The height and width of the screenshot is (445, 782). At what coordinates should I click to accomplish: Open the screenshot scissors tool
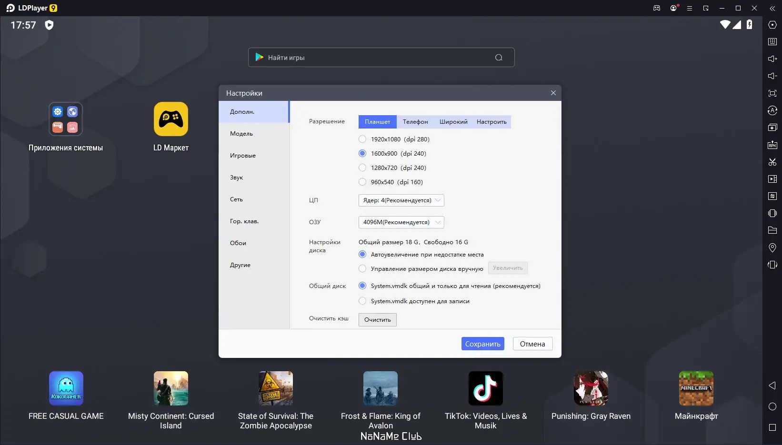coord(772,162)
